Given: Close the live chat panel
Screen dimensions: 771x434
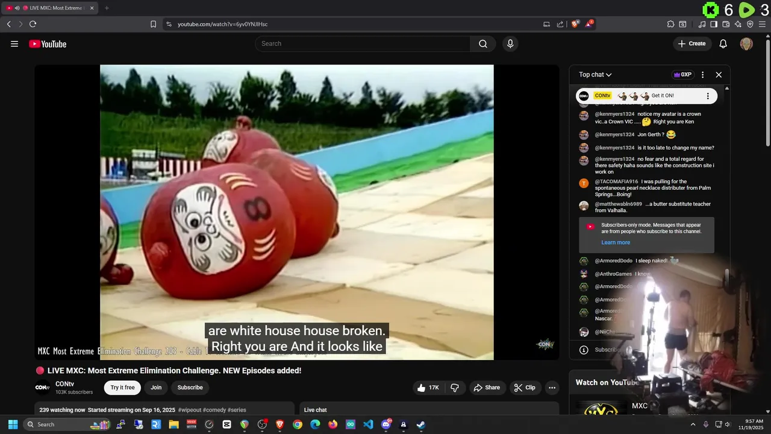Looking at the screenshot, I should (x=719, y=75).
